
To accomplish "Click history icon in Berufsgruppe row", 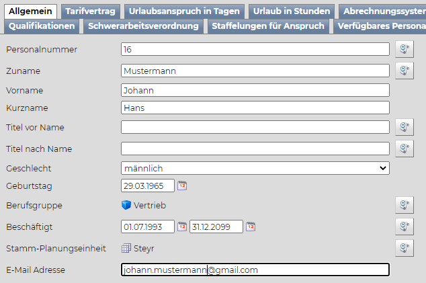I will coord(404,205).
